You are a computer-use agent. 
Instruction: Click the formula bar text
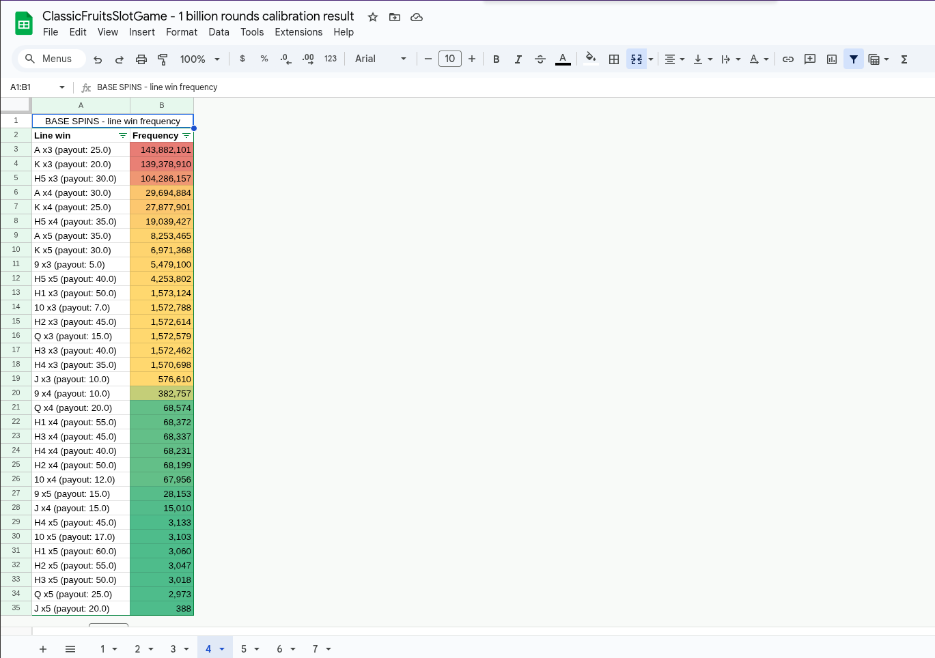coord(157,87)
